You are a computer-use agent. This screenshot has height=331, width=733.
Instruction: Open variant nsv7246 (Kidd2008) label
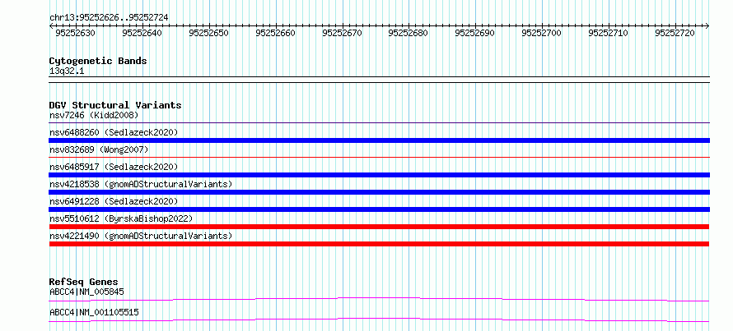(94, 115)
